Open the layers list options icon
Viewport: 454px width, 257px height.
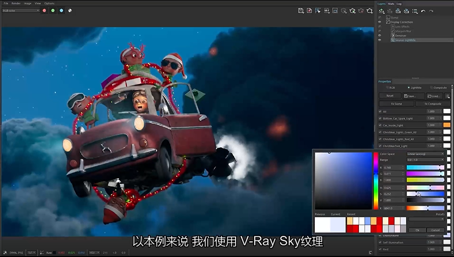415,11
